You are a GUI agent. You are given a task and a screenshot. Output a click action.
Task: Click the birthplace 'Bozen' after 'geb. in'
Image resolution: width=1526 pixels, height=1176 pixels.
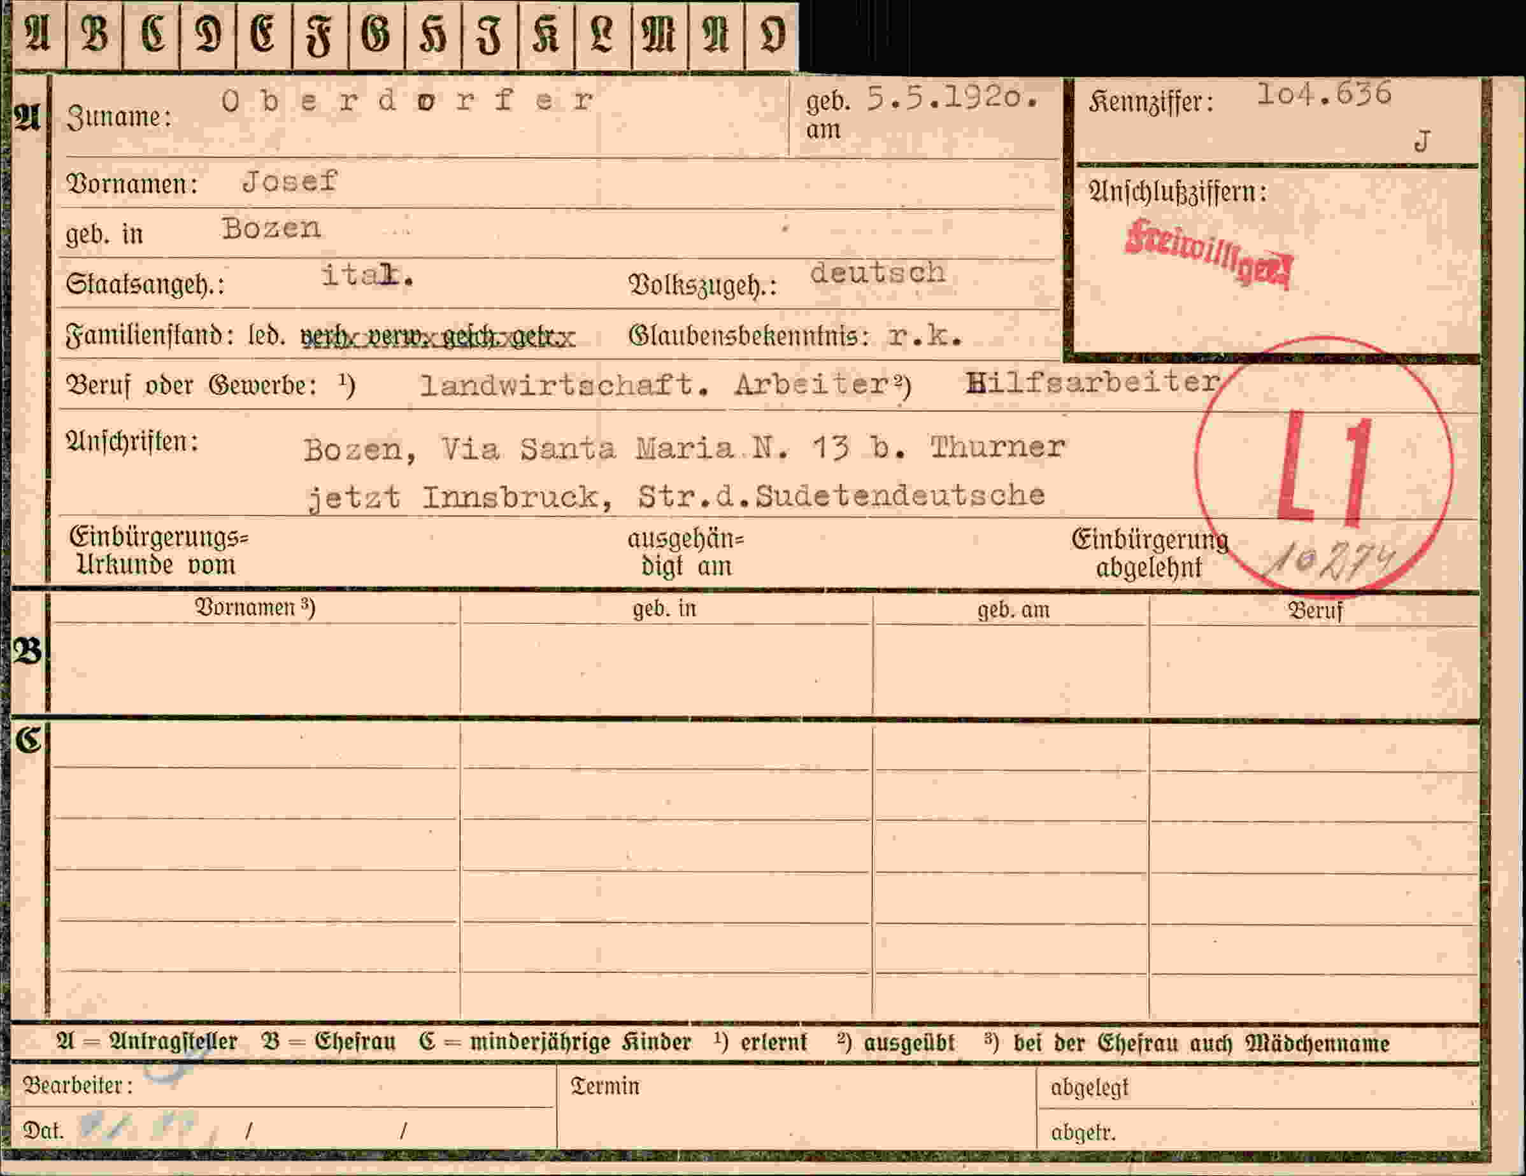pyautogui.click(x=272, y=229)
